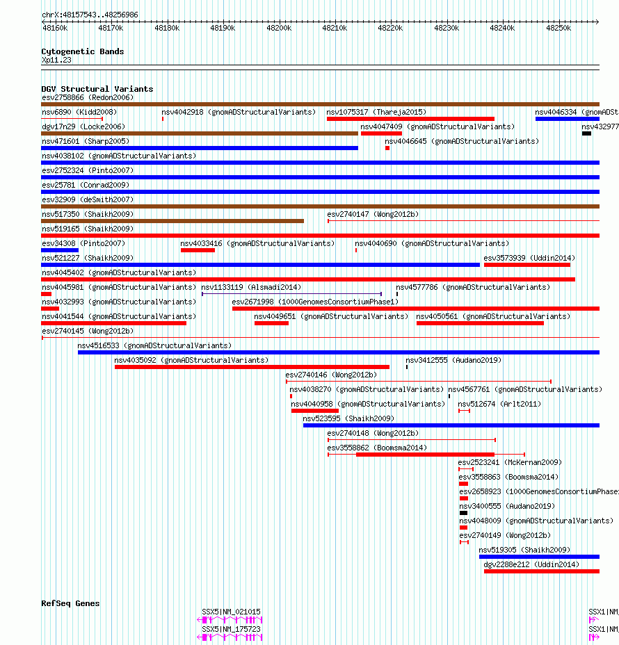Click nsv4516533 gnomAD variant label
Viewport: 619px width, 645px height.
[154, 345]
